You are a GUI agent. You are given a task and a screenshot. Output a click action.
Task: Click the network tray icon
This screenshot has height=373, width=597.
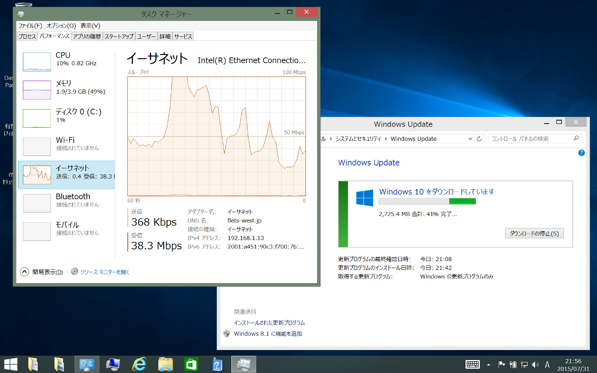click(524, 365)
